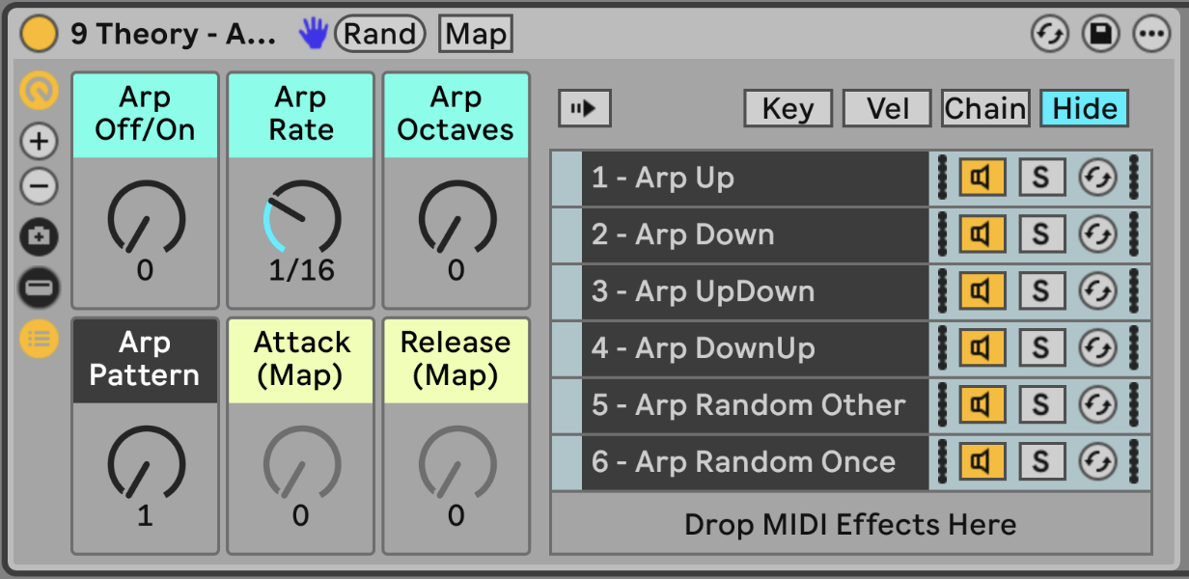Image resolution: width=1189 pixels, height=579 pixels.
Task: Open the Vel zone editor tab
Action: [x=887, y=108]
